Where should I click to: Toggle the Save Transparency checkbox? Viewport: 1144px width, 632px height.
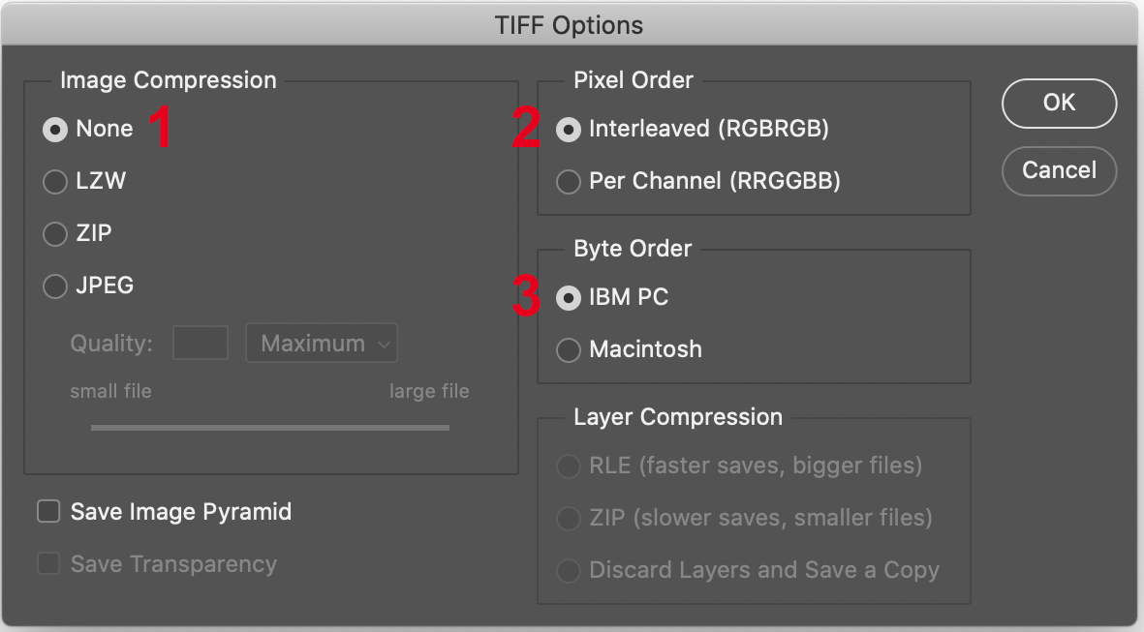pyautogui.click(x=48, y=564)
